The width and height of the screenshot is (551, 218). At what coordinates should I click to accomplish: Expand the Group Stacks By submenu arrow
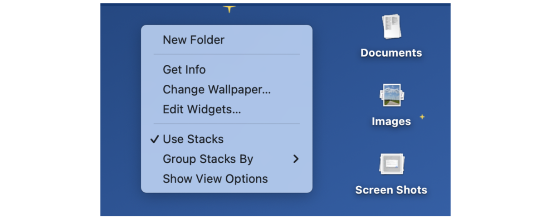296,159
